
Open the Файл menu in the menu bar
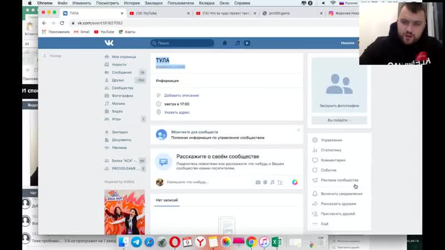pyautogui.click(x=62, y=3)
